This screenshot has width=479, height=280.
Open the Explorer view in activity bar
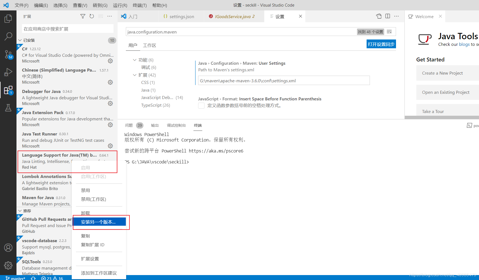coord(8,19)
